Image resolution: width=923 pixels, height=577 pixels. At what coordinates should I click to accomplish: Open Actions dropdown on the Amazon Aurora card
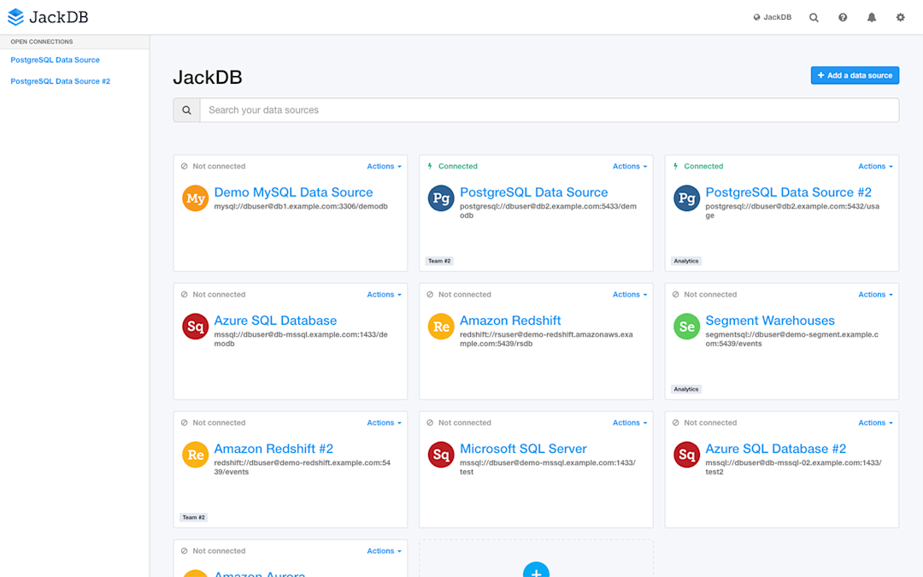384,551
